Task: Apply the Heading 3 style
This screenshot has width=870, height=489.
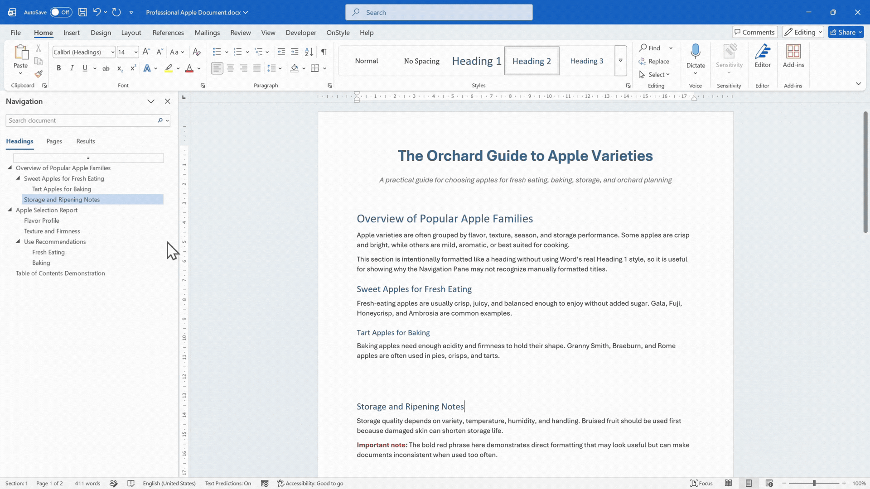Action: (x=586, y=61)
